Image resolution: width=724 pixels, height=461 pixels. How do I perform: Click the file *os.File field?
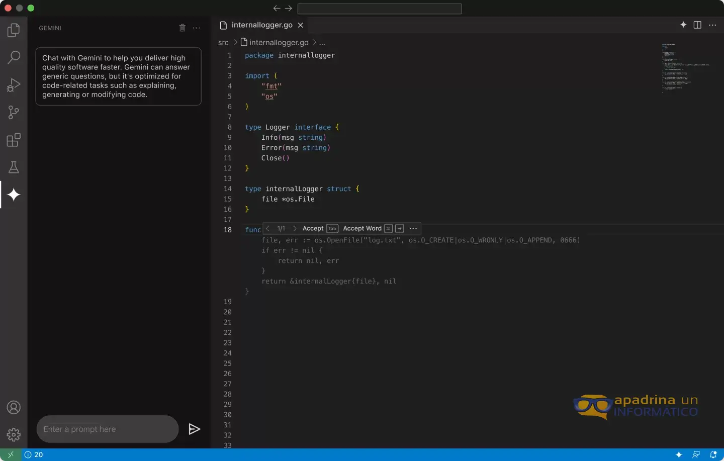tap(288, 199)
